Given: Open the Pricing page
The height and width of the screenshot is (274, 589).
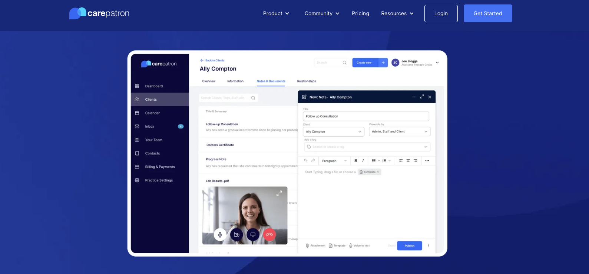Looking at the screenshot, I should pyautogui.click(x=360, y=13).
